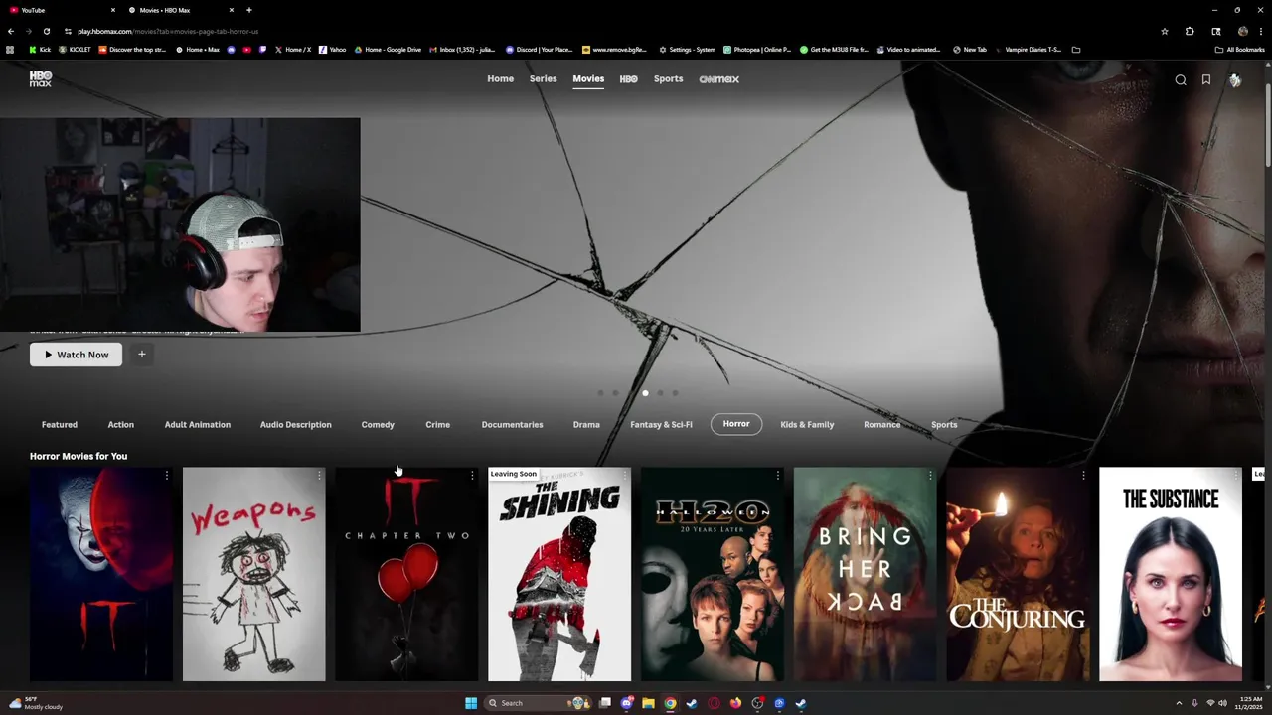The image size is (1272, 715).
Task: Click the Windows taskbar search box
Action: coord(537,703)
